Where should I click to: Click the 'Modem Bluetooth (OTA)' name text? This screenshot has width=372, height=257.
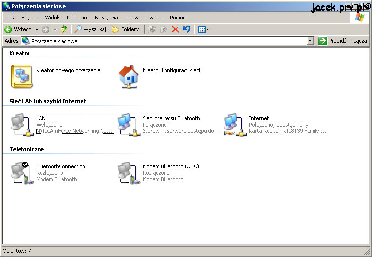point(171,166)
